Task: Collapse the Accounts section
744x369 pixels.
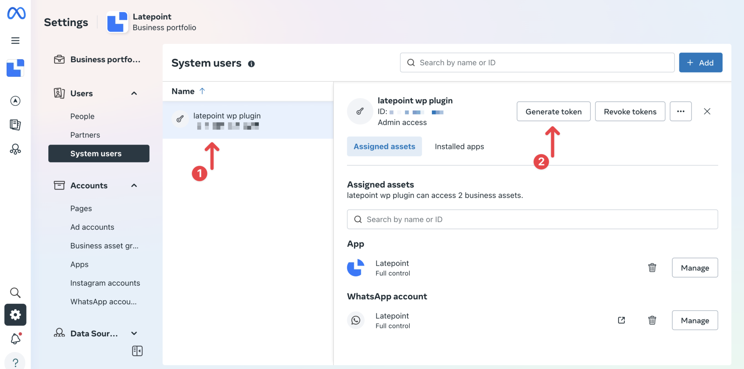Action: 134,185
